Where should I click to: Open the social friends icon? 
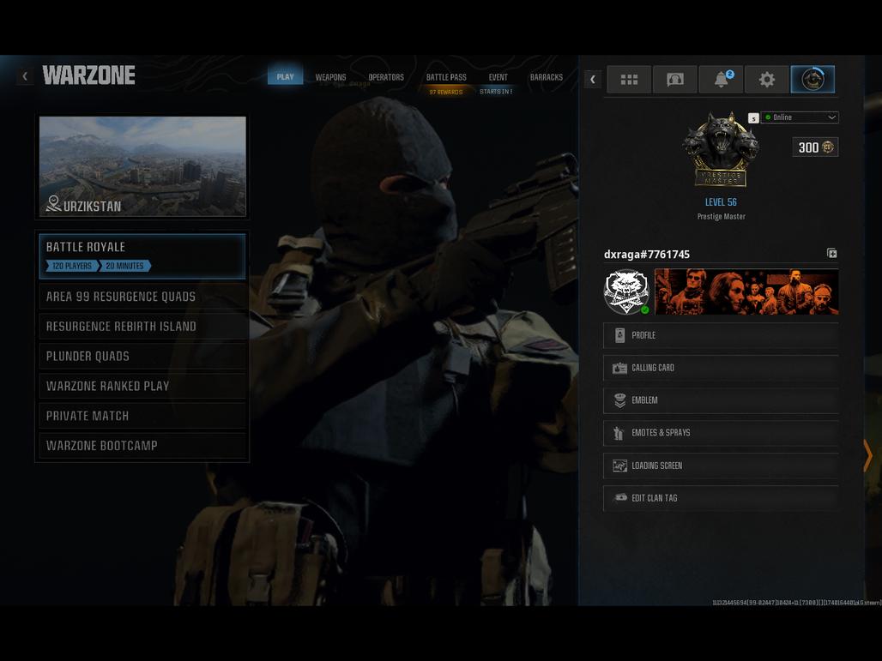pos(675,79)
